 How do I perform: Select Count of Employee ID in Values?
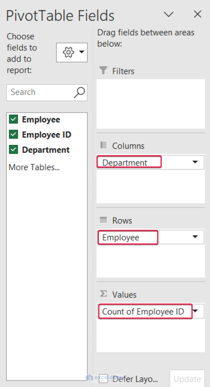pos(151,311)
